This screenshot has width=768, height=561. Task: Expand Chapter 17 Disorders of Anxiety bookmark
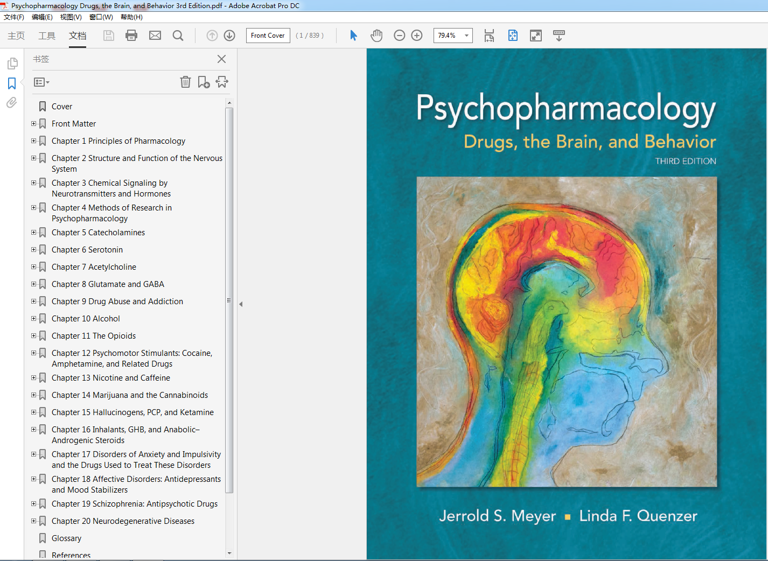(33, 454)
